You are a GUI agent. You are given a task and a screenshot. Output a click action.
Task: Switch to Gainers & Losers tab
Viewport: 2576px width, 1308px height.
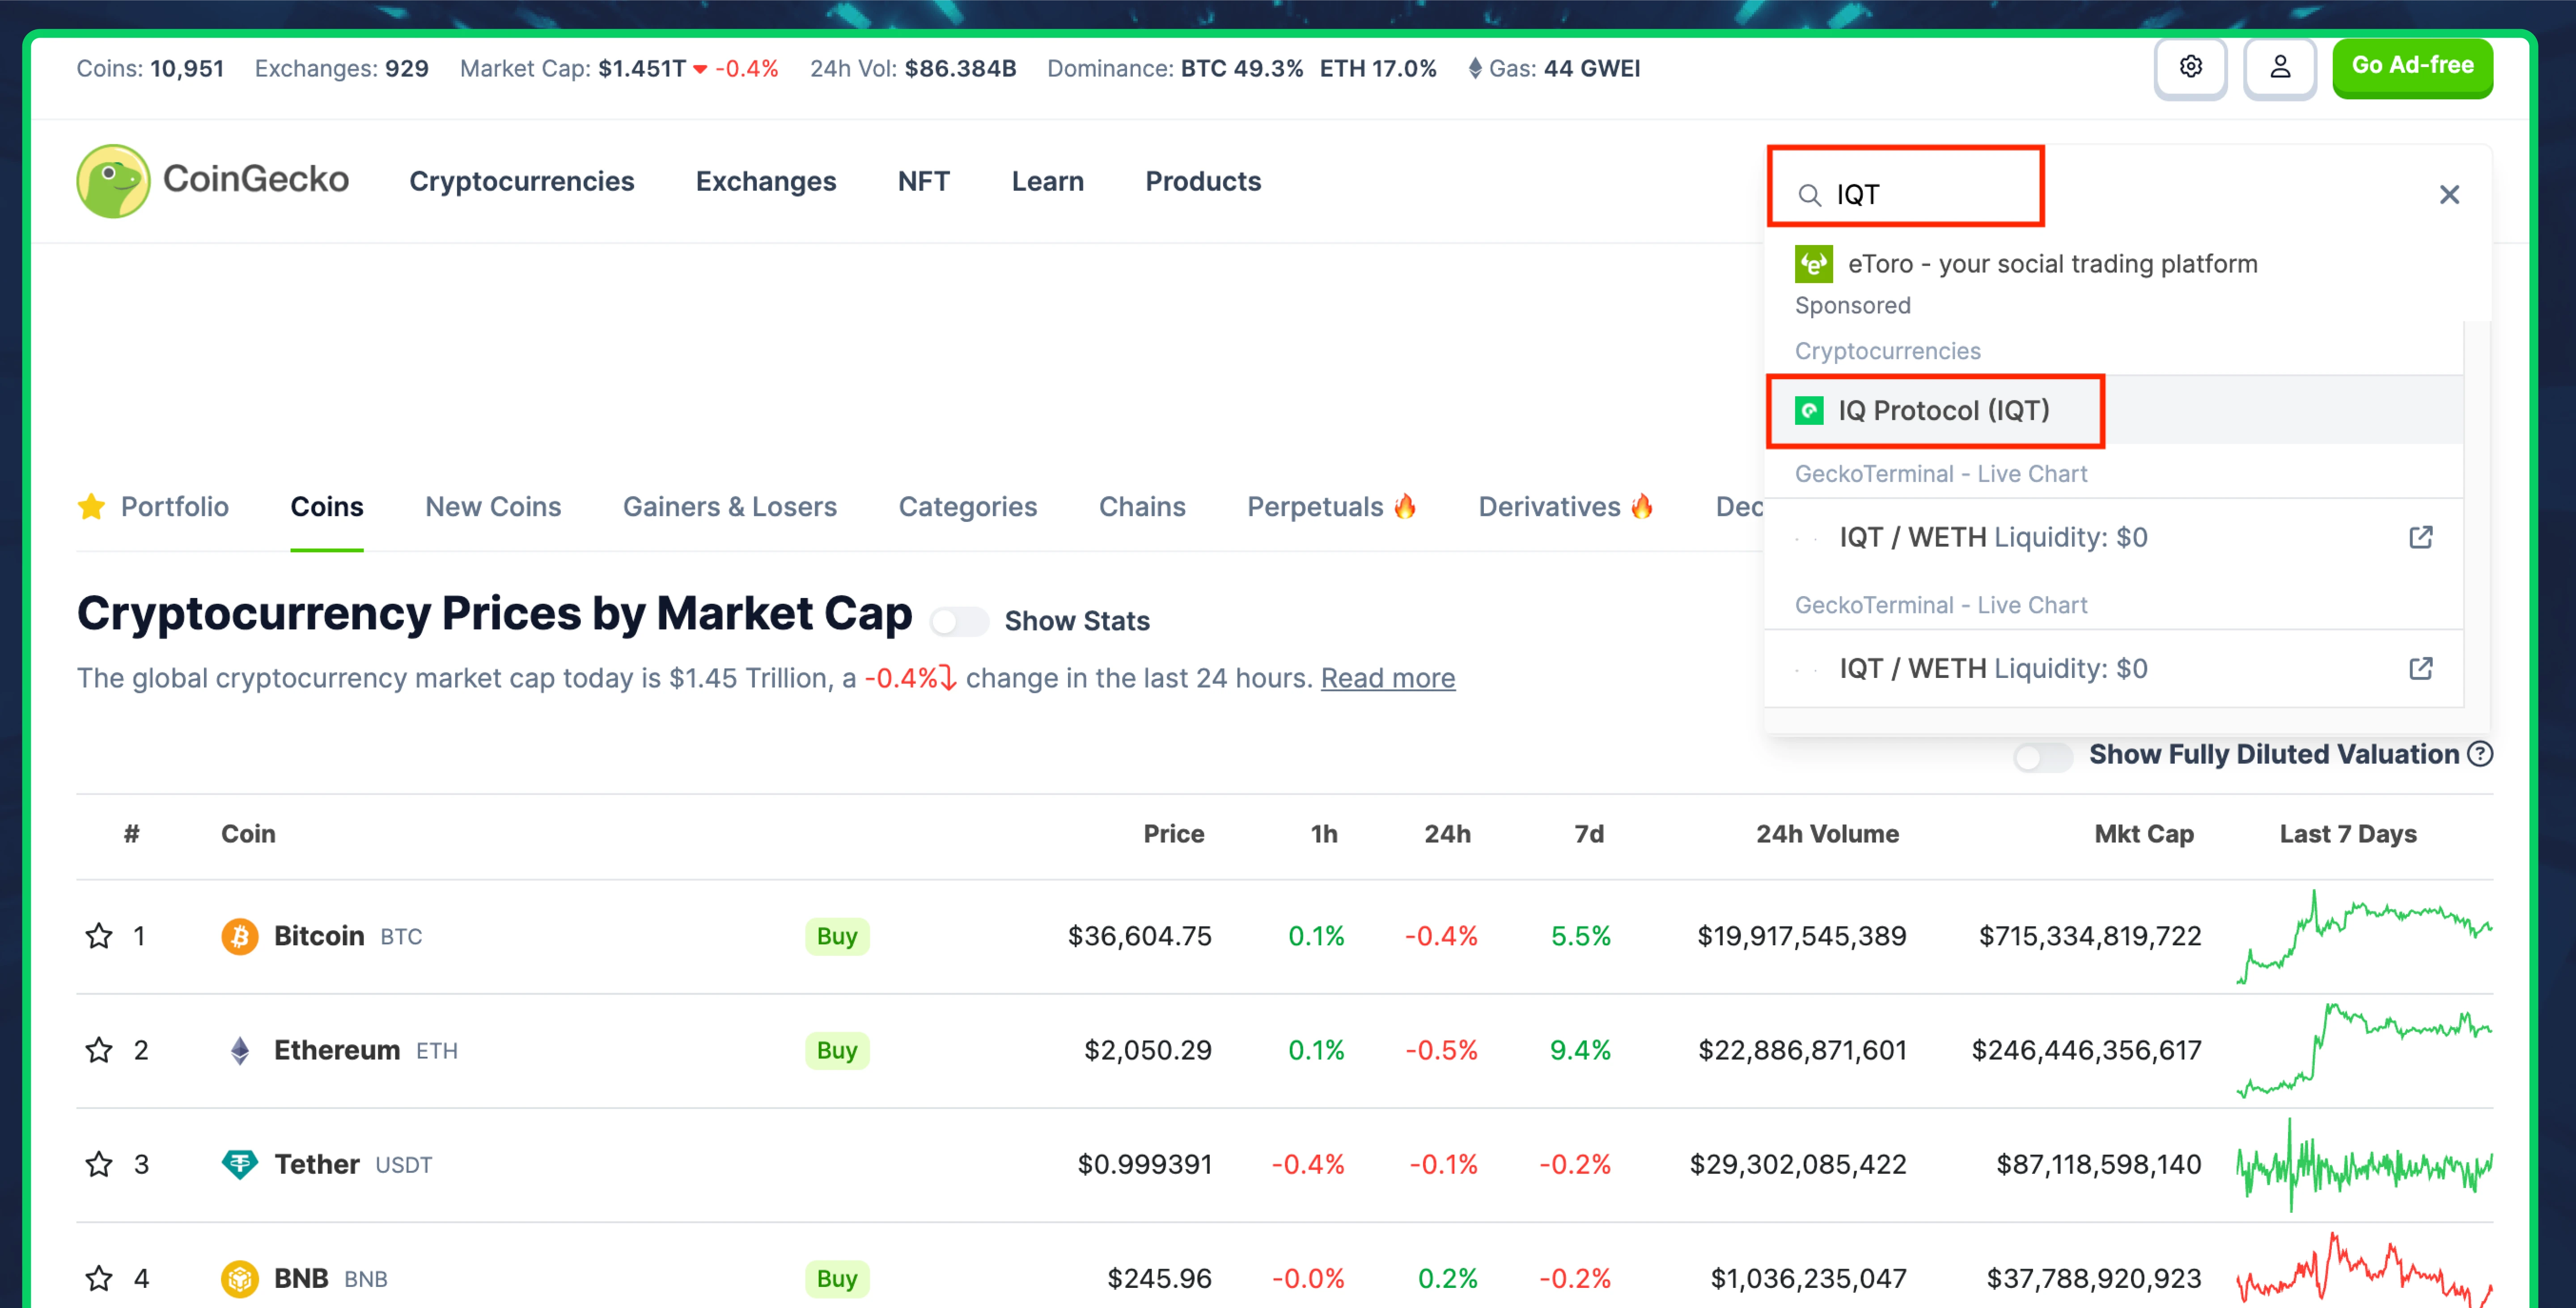point(730,507)
